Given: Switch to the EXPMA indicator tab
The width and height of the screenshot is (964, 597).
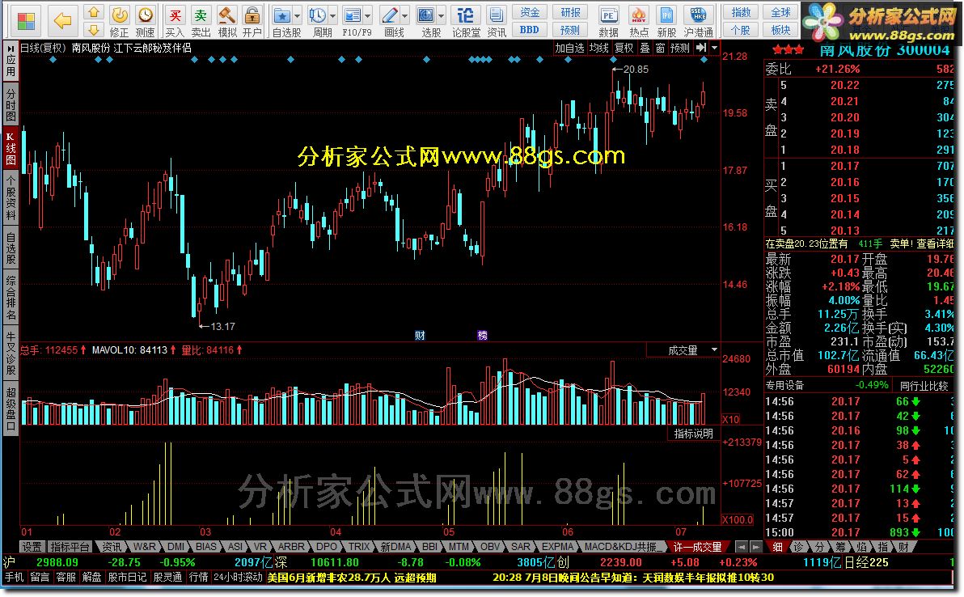Looking at the screenshot, I should [x=557, y=547].
